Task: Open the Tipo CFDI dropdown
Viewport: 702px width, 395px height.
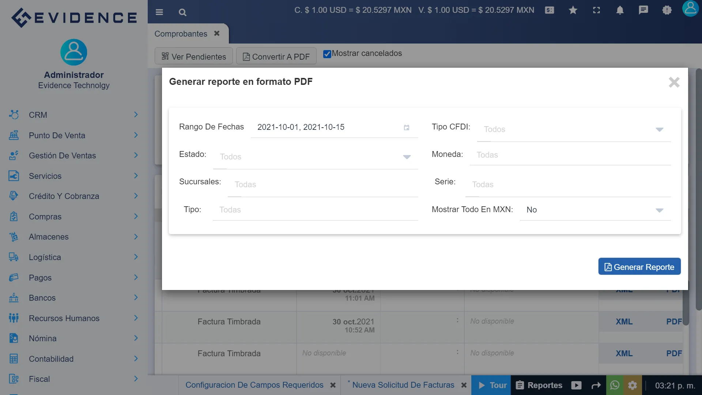Action: (x=659, y=129)
